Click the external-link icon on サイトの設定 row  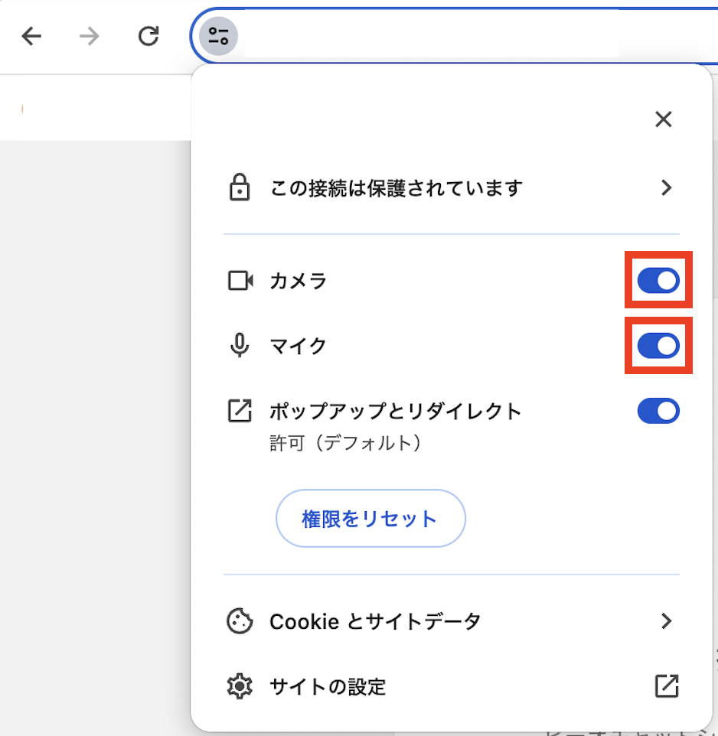tap(666, 686)
